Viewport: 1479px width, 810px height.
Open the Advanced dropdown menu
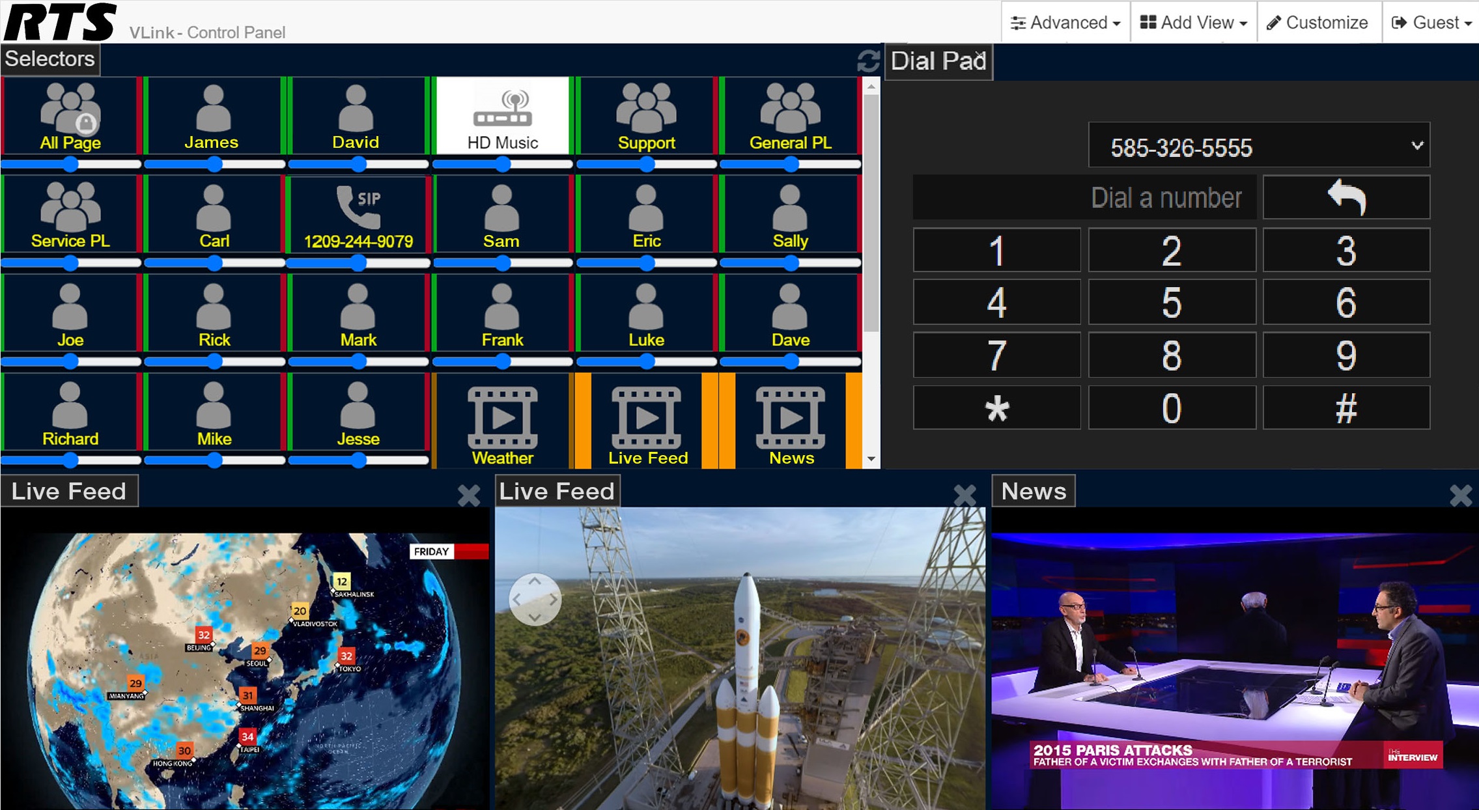point(1065,23)
